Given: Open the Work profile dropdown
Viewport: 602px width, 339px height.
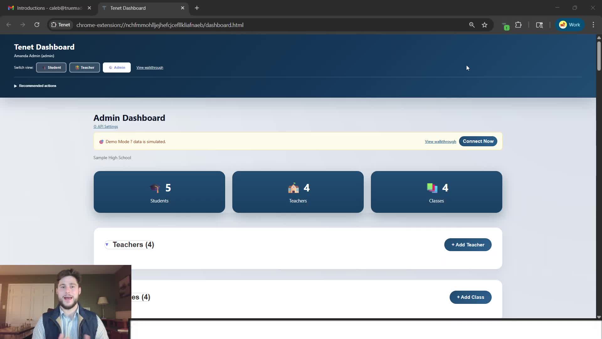Looking at the screenshot, I should [x=570, y=25].
